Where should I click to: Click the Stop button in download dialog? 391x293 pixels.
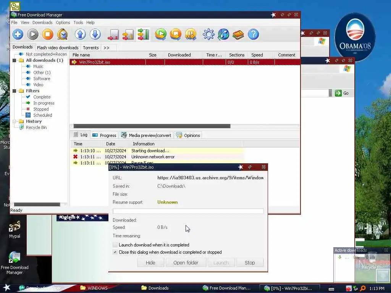(x=250, y=262)
